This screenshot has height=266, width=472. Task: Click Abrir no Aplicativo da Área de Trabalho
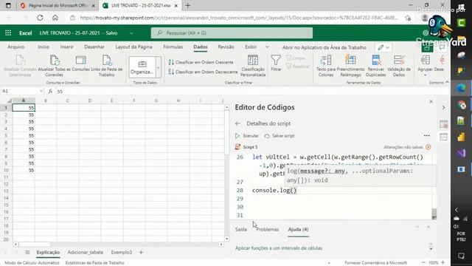click(324, 47)
